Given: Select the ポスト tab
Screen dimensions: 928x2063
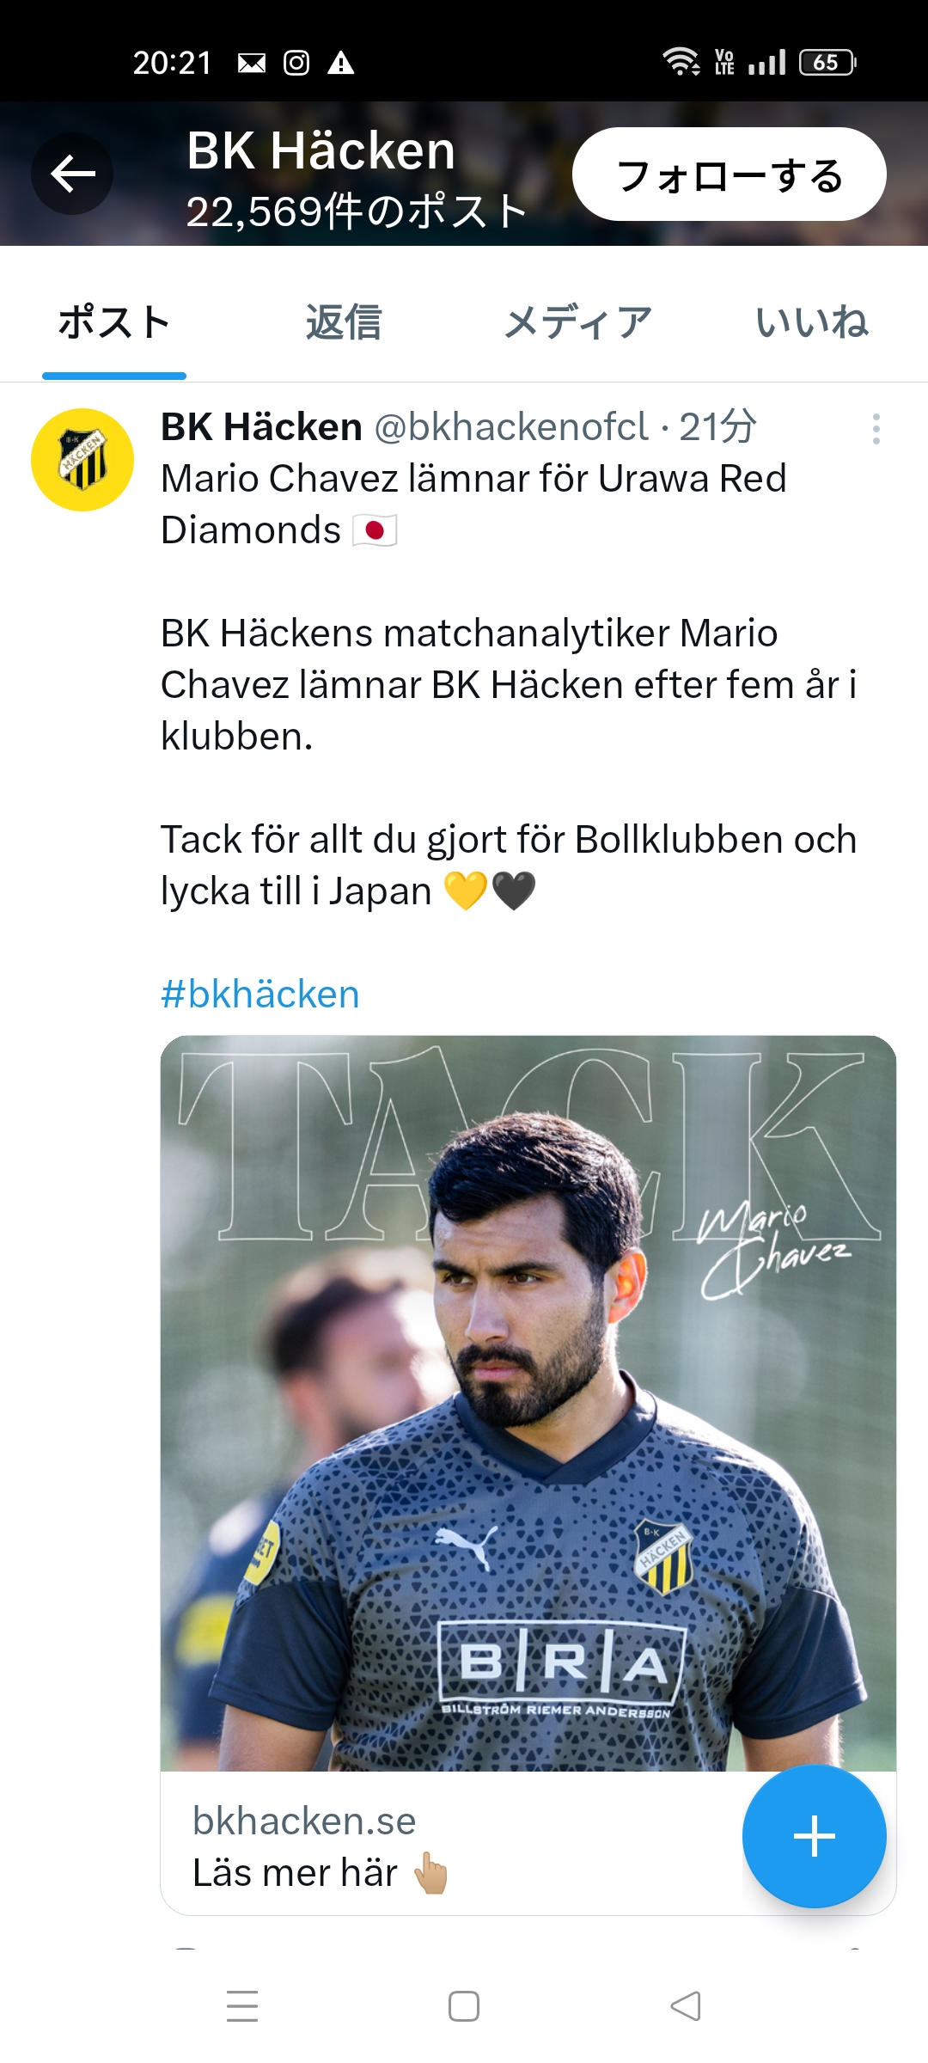Looking at the screenshot, I should pyautogui.click(x=114, y=323).
